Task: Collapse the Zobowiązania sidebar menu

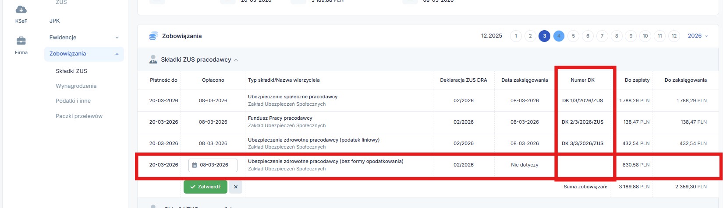Action: [x=117, y=54]
